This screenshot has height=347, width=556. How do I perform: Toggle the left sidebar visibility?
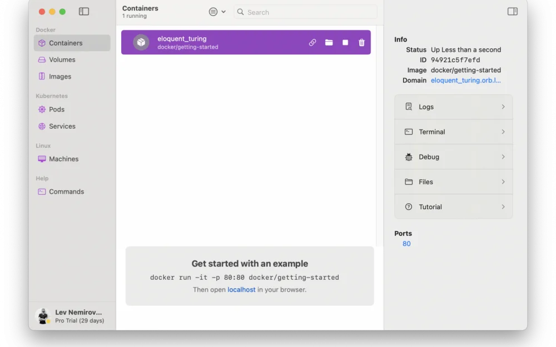[84, 12]
